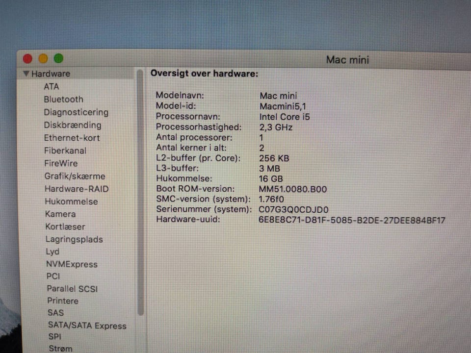Open the Bluetooth section

click(x=64, y=100)
